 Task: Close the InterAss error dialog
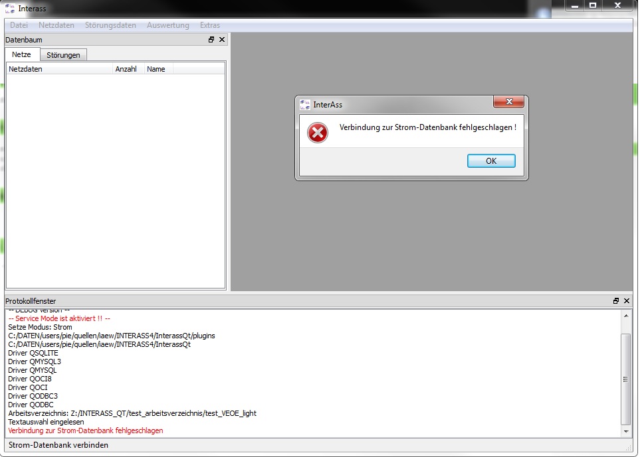(509, 101)
